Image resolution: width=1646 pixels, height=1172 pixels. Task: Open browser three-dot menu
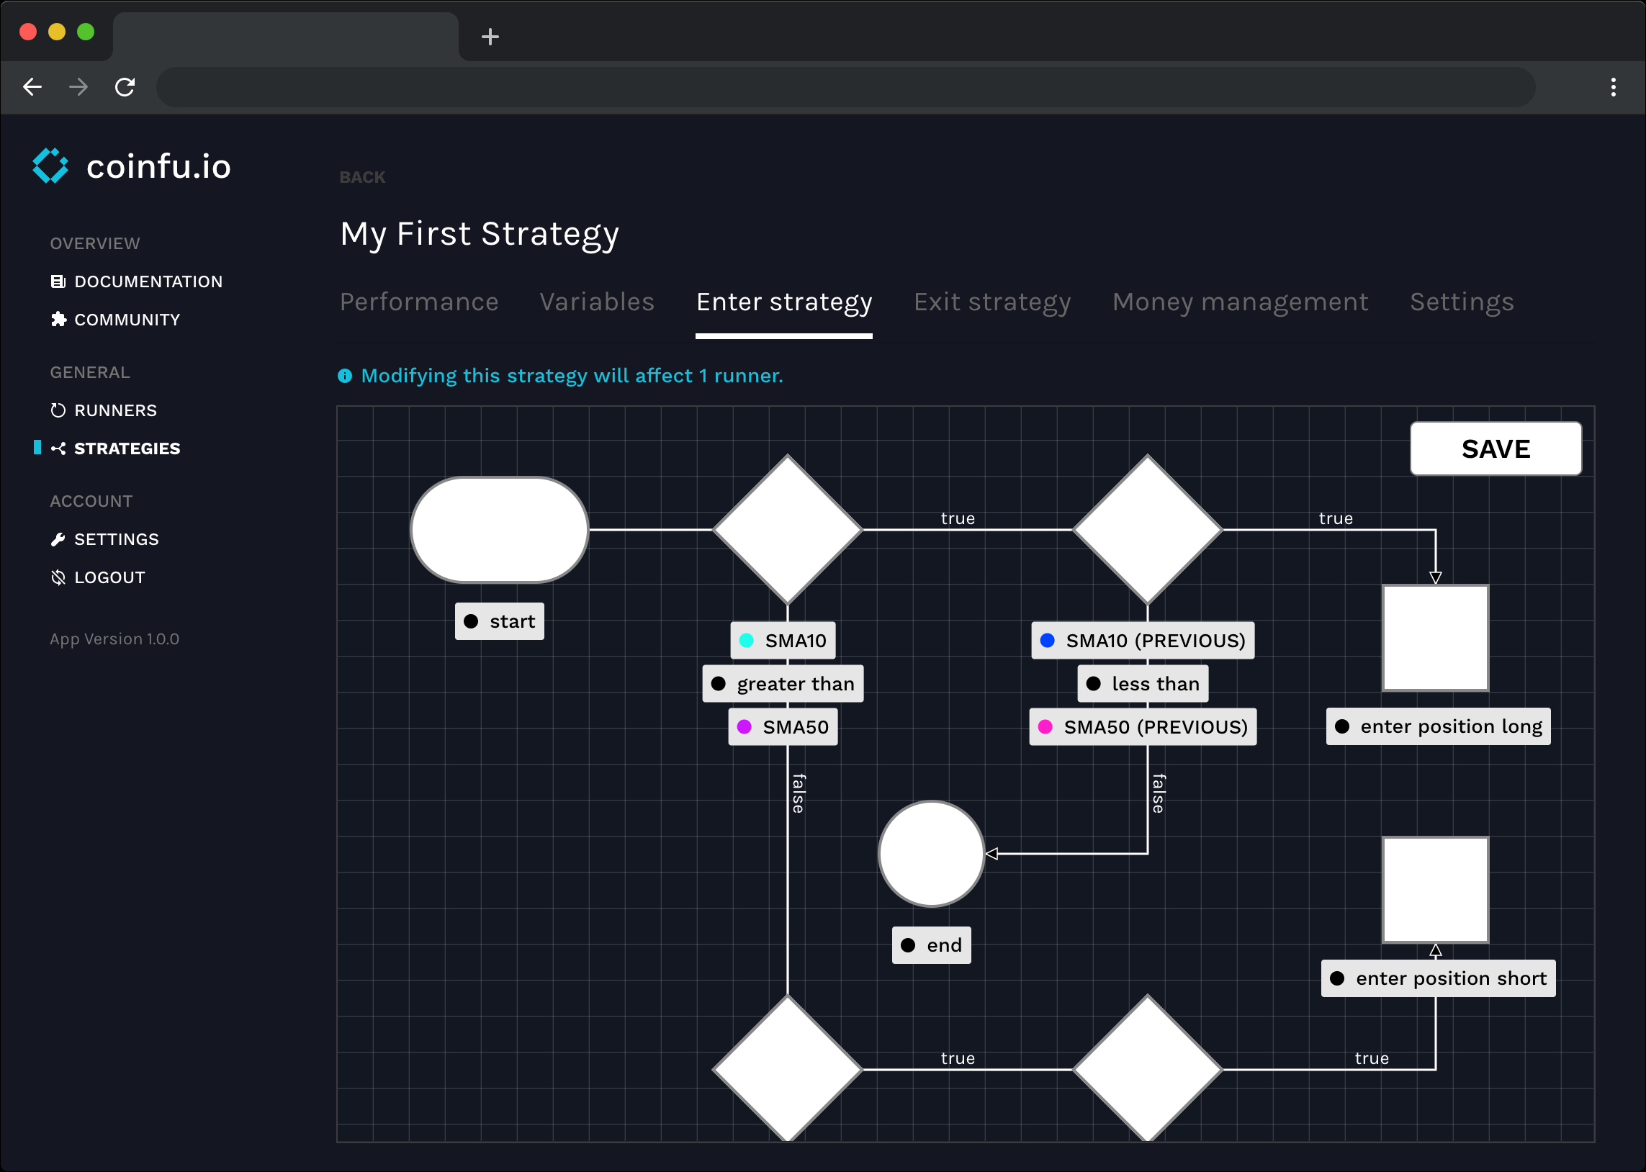1614,87
